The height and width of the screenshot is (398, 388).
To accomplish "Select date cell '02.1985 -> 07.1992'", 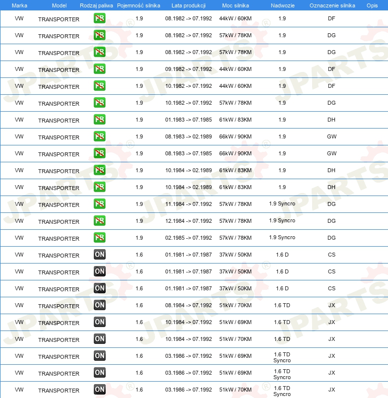I will (x=189, y=238).
